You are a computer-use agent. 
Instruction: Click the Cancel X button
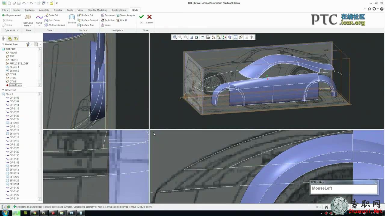[x=149, y=19]
